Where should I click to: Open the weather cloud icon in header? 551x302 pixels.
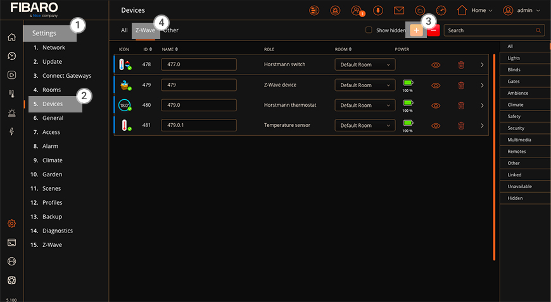420,11
